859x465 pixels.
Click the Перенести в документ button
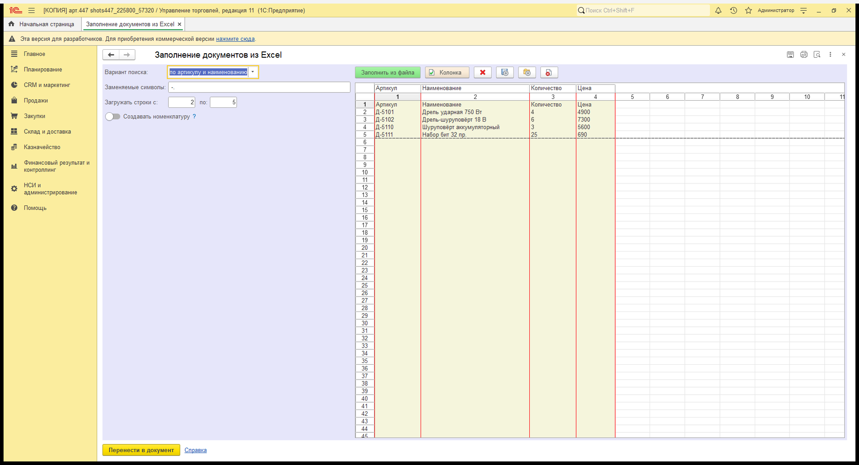pos(141,450)
